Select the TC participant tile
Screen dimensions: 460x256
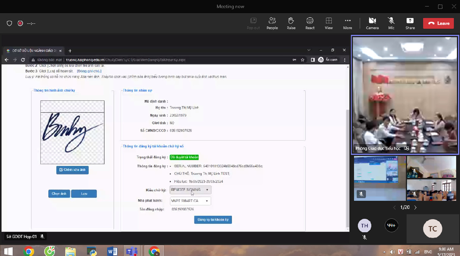432,229
